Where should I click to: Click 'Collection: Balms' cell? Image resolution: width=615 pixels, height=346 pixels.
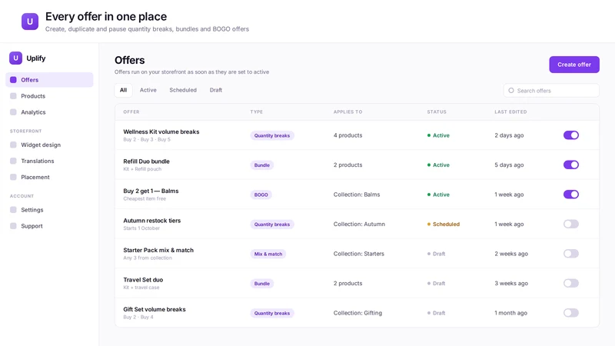coord(357,195)
